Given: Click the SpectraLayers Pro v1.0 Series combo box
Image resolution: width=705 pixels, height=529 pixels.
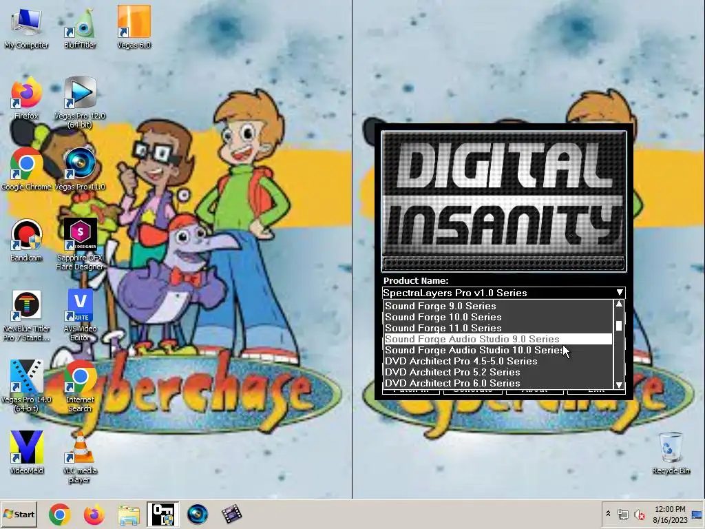Looking at the screenshot, I should coord(503,293).
